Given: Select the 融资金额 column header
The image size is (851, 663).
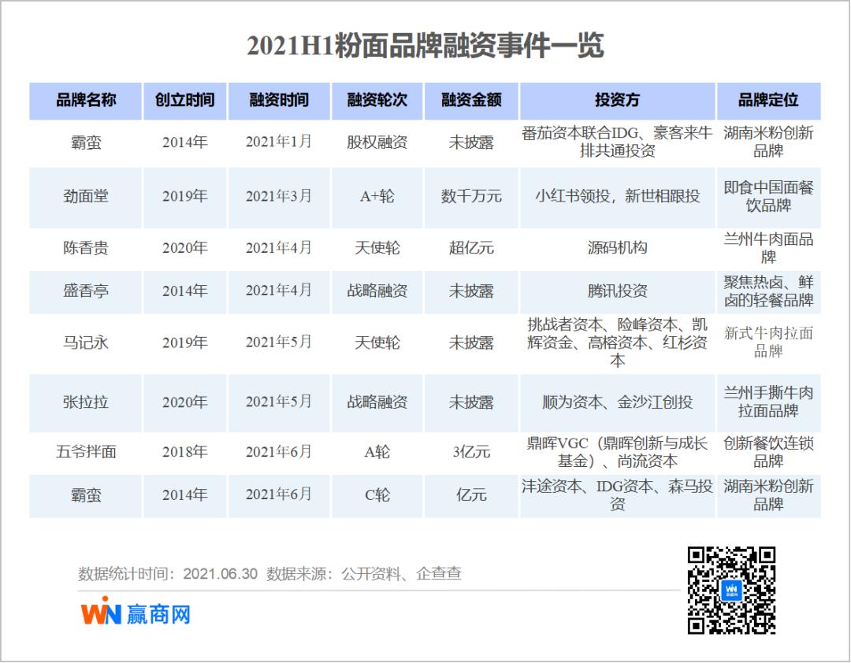Looking at the screenshot, I should pos(472,101).
